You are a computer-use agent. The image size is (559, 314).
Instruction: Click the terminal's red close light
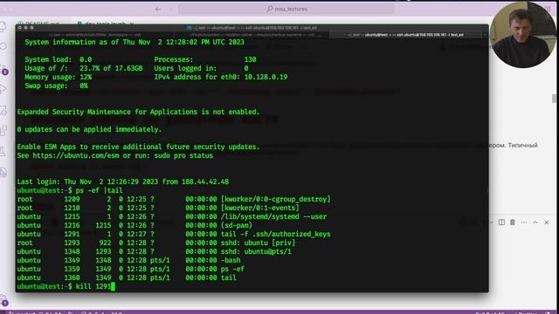pos(19,27)
